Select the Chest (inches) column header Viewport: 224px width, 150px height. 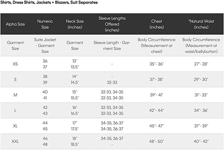pyautogui.click(x=156, y=24)
